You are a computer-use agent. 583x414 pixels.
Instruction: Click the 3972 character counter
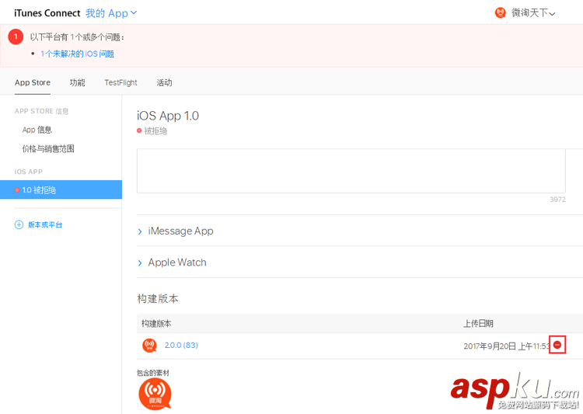tap(557, 200)
